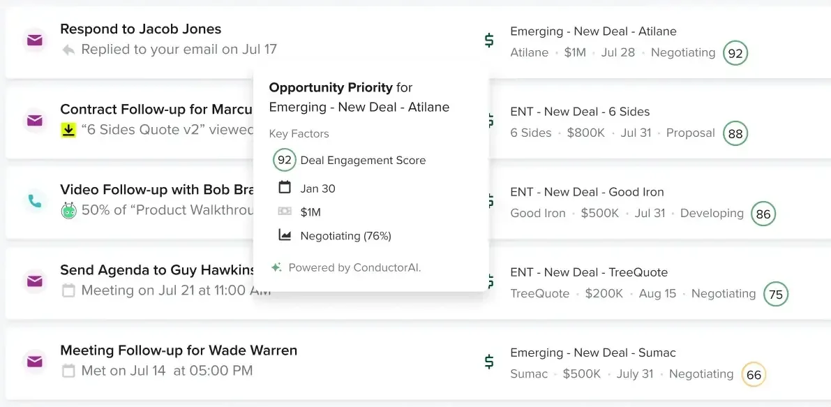831x407 pixels.
Task: Click the 92 score badge for Atilane deal
Action: click(x=735, y=53)
